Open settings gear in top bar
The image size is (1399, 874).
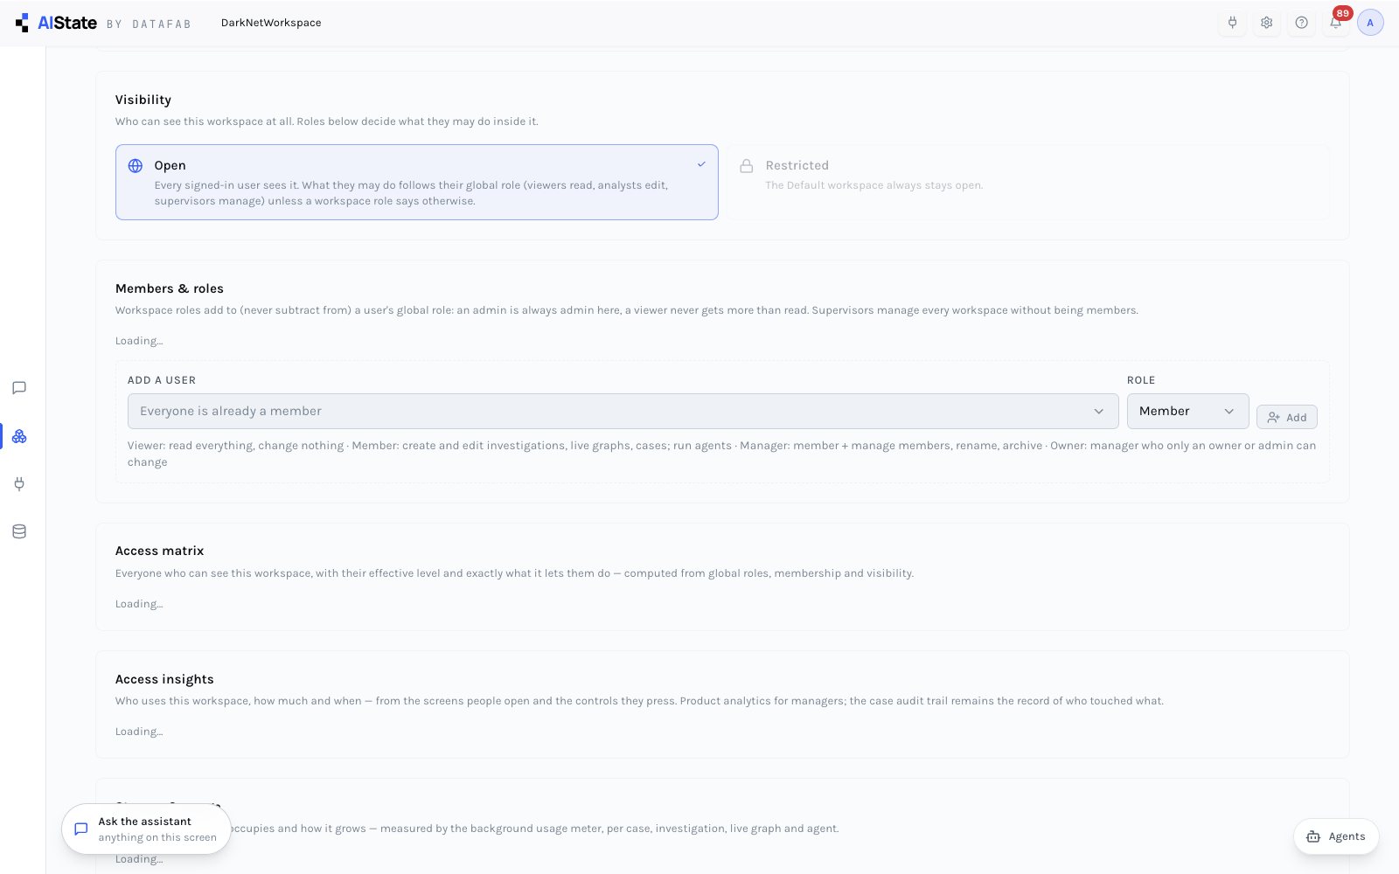click(x=1266, y=23)
